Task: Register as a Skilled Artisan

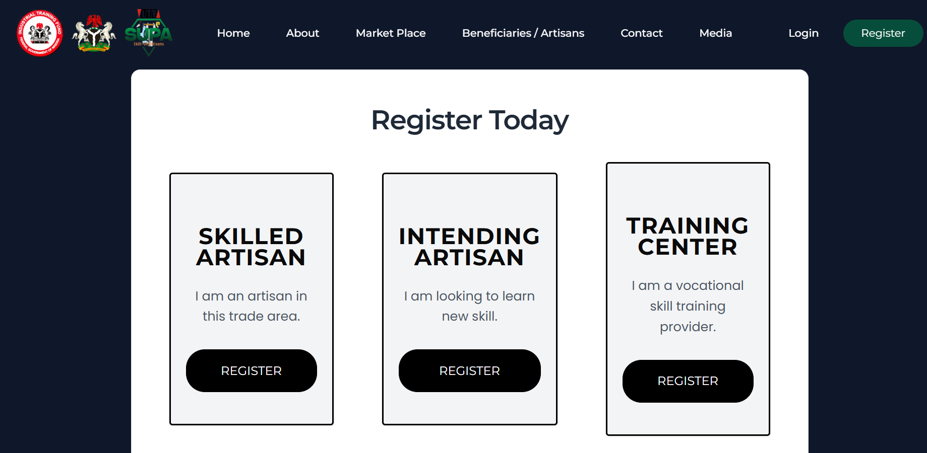Action: pyautogui.click(x=251, y=370)
